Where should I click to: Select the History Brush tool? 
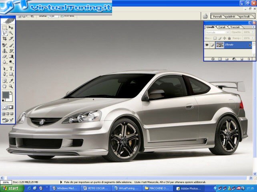pos(11,51)
